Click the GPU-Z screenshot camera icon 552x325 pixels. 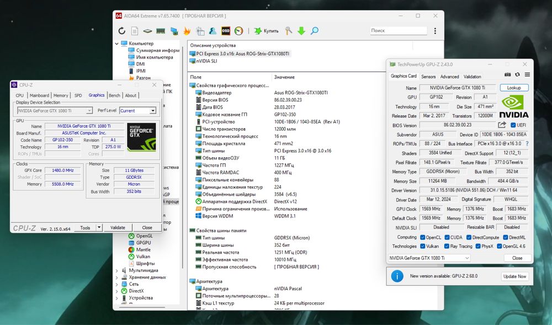point(508,74)
